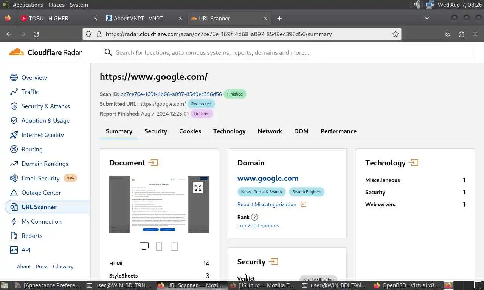Switch to About VNPT browser tab
Screen dimensions: 484x290
click(144, 18)
